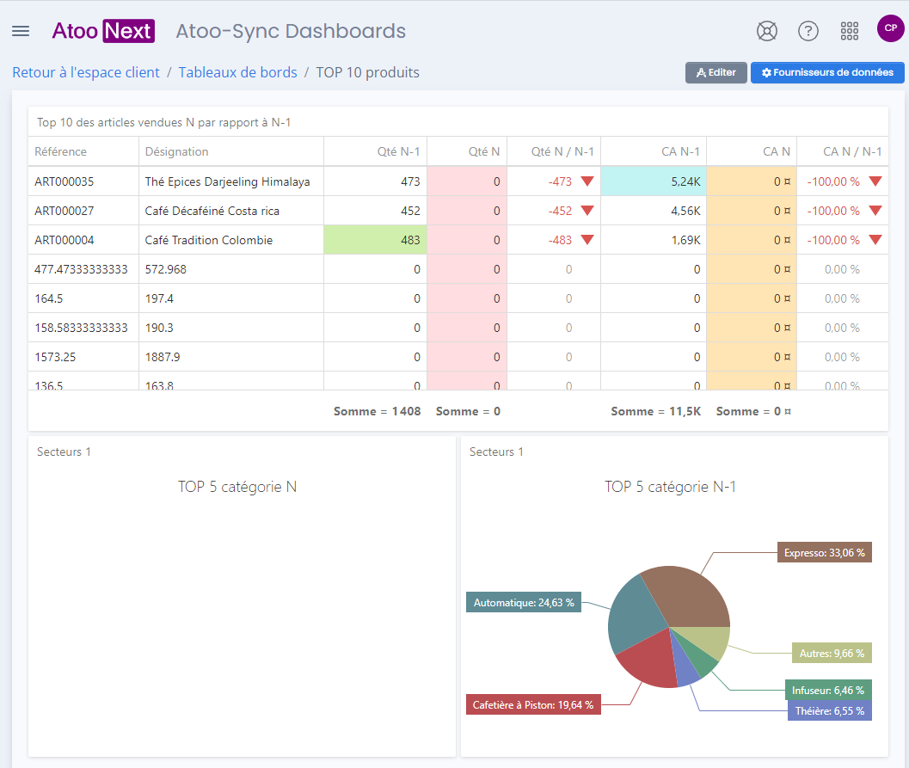This screenshot has width=909, height=768.
Task: Click red down arrow for ART000035 quantity
Action: pos(587,181)
